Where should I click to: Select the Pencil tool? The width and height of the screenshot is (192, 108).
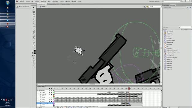click(34, 29)
